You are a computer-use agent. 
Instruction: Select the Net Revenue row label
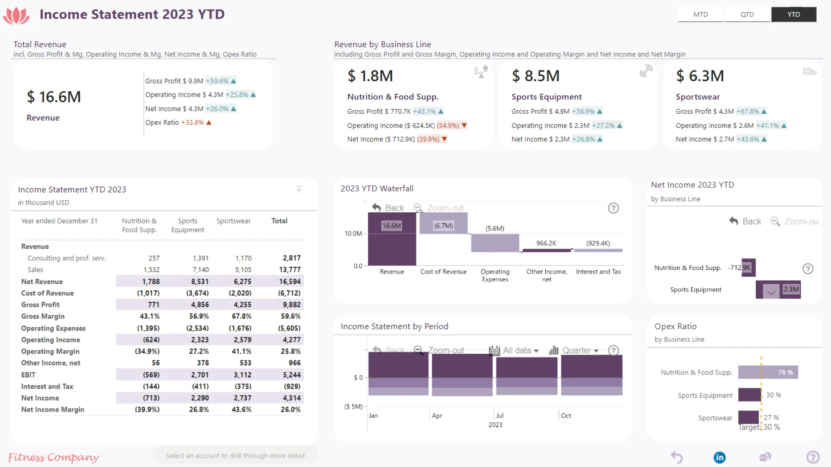[x=42, y=281]
